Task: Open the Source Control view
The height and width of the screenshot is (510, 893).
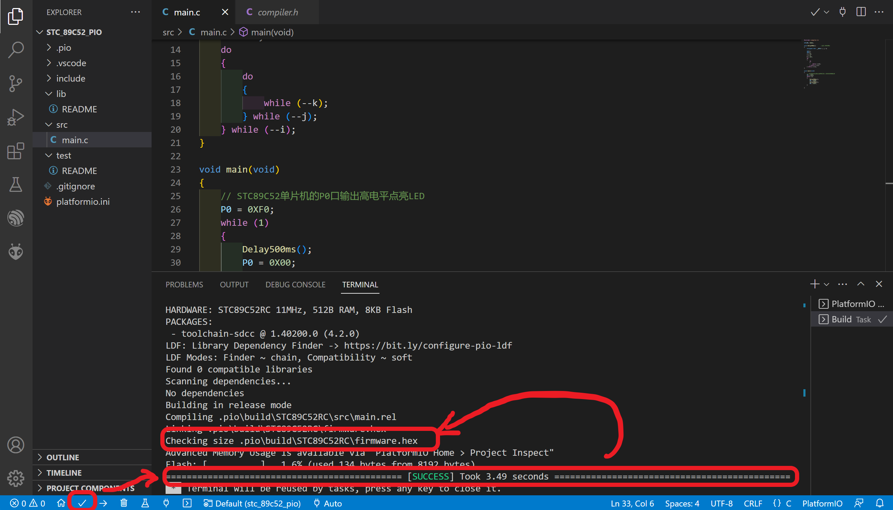Action: pos(16,83)
